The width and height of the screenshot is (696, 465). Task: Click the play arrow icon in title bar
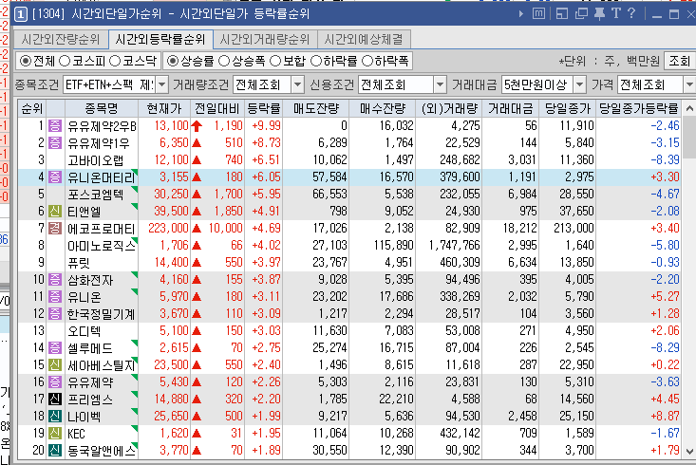[x=520, y=13]
